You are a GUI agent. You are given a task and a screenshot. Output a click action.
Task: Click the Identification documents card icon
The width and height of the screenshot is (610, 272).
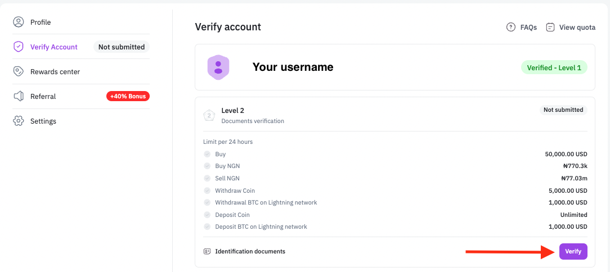click(x=207, y=251)
